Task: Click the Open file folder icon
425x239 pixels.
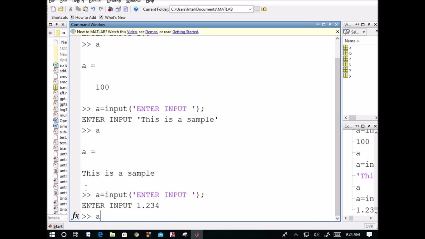Action: (x=61, y=9)
